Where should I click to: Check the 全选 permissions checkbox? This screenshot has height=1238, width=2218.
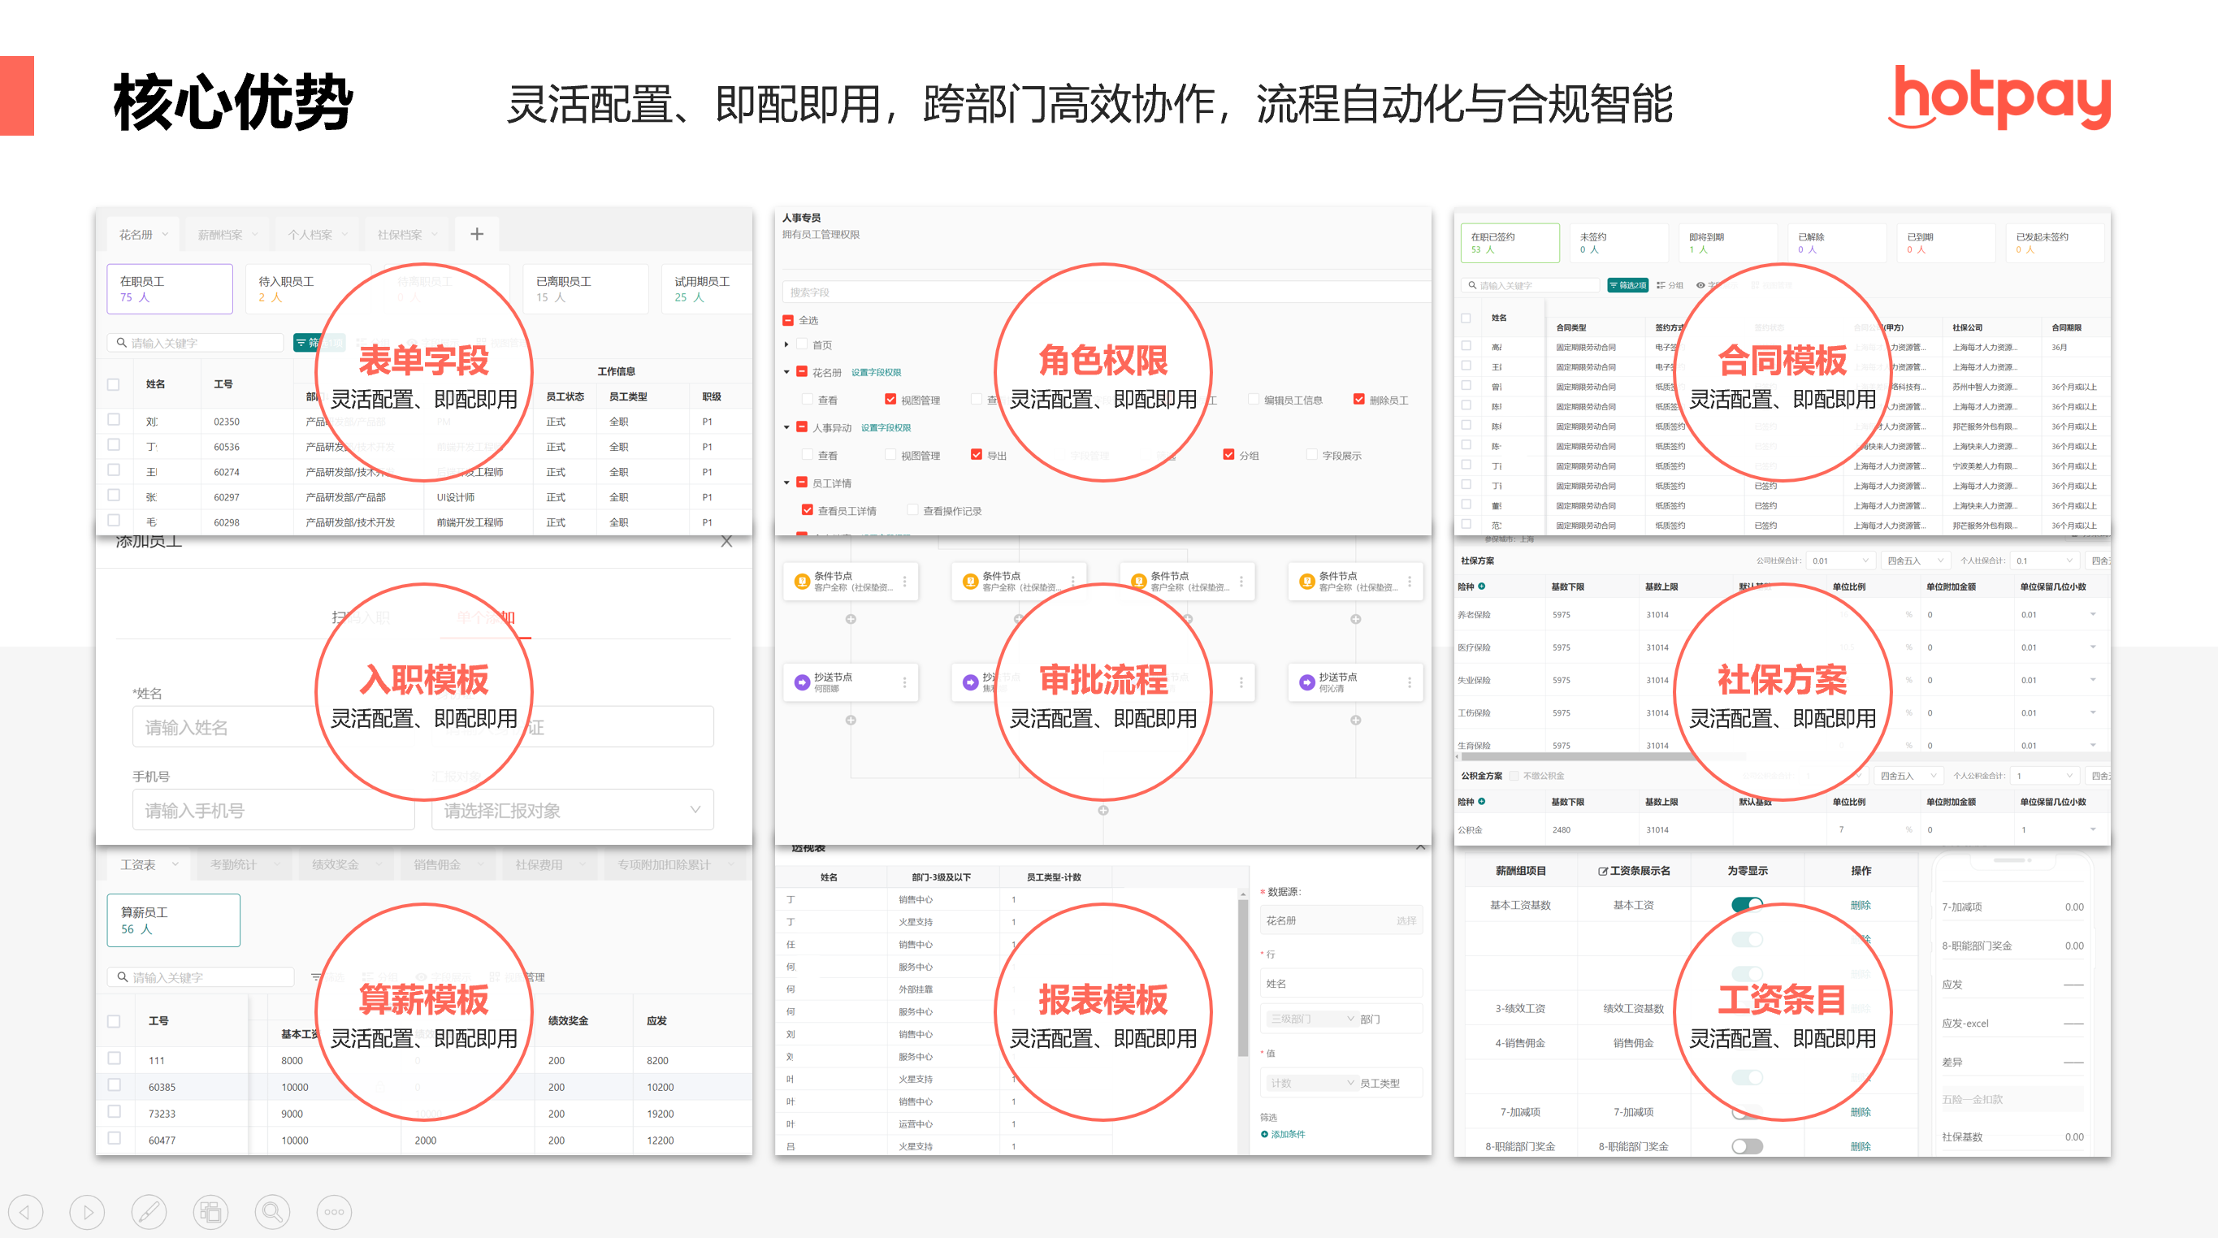pyautogui.click(x=788, y=320)
